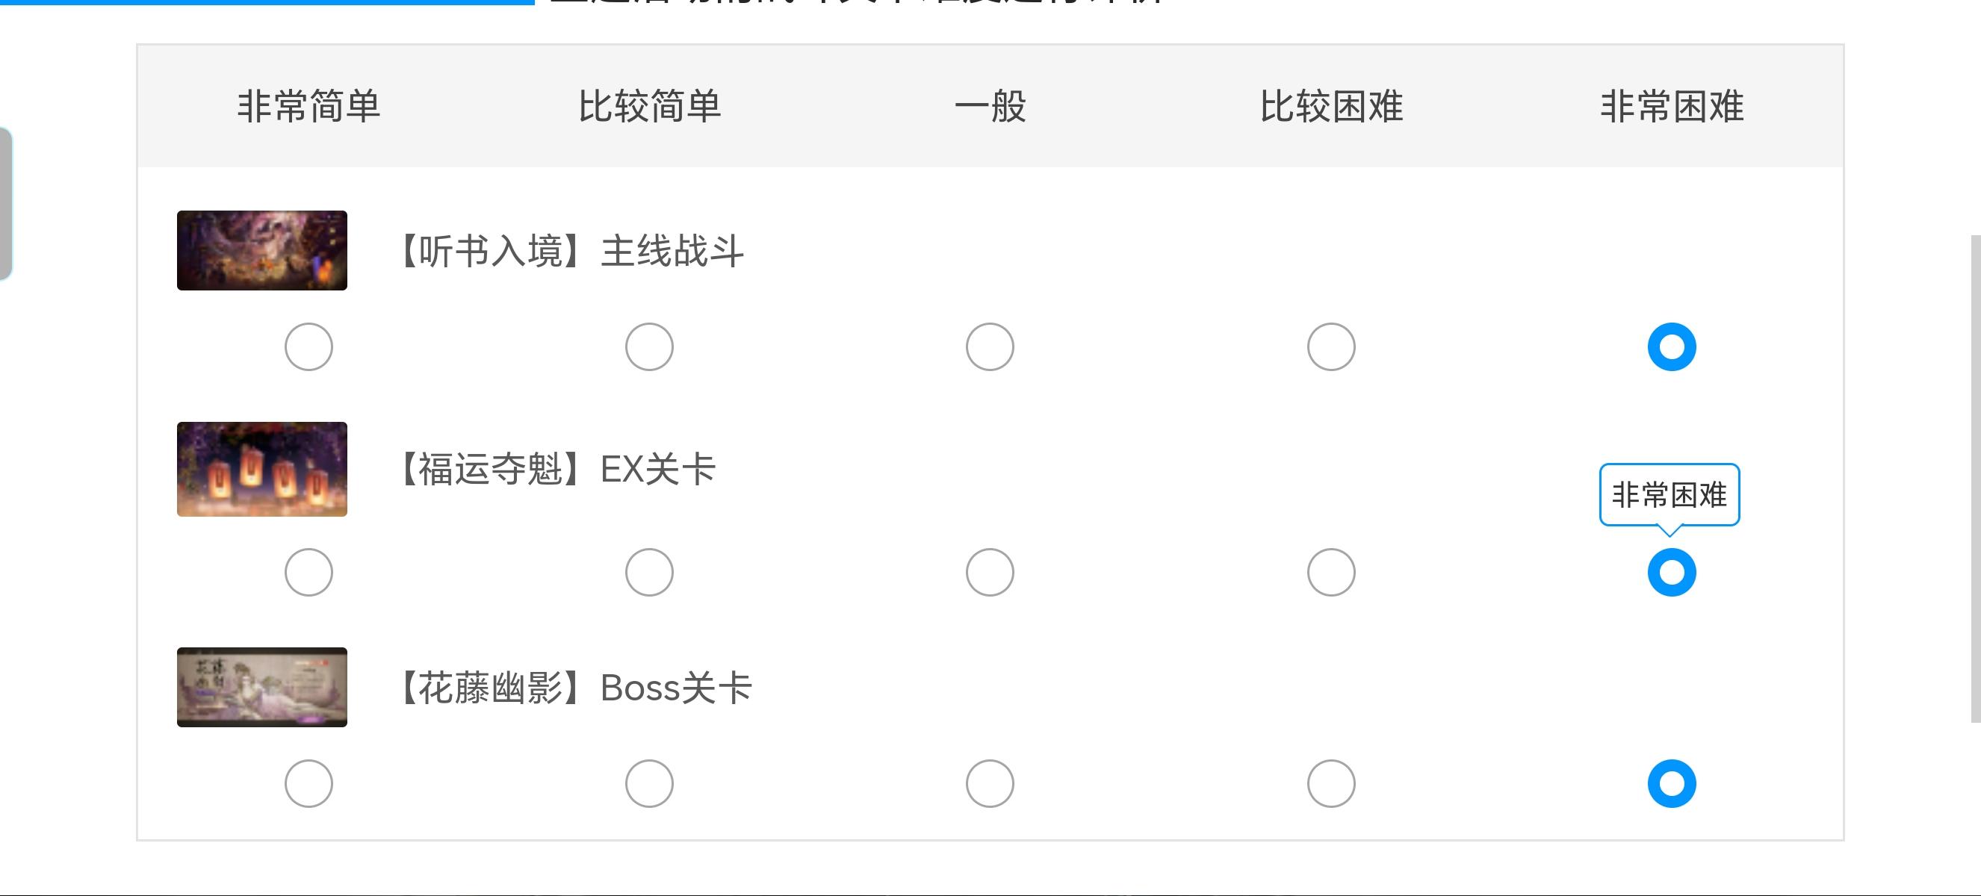Click selected 非常困难 radio for 福运夺魁

tap(1671, 573)
